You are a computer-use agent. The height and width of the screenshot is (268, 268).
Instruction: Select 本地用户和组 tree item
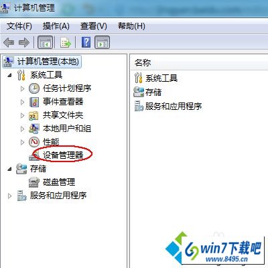tap(67, 129)
